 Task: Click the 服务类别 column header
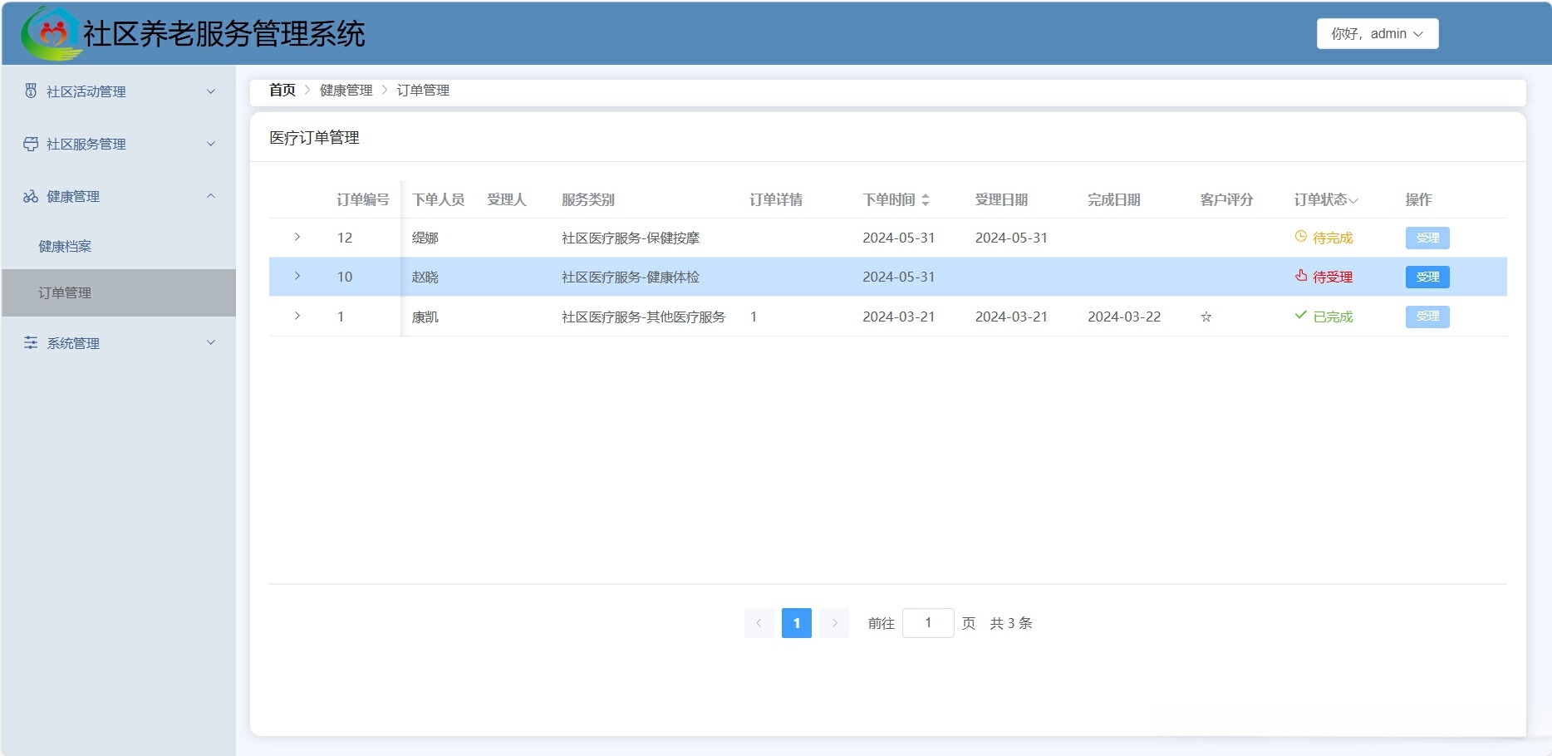pos(588,199)
